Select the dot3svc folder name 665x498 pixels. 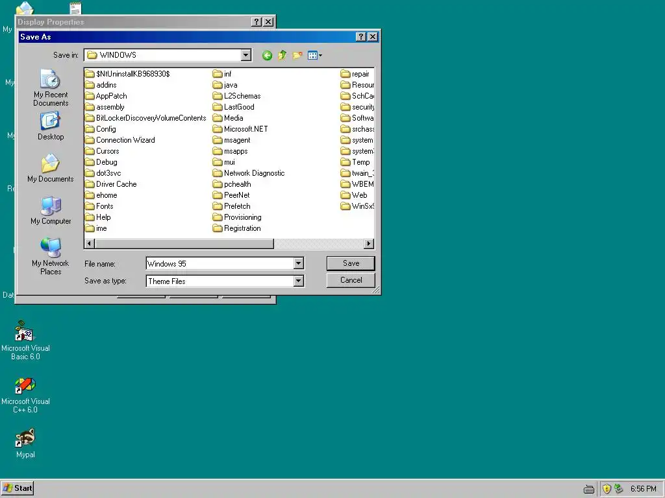[x=108, y=172]
